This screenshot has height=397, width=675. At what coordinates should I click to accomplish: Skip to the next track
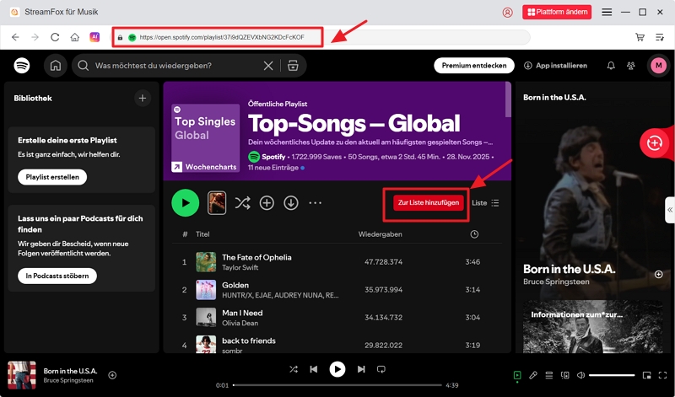361,369
